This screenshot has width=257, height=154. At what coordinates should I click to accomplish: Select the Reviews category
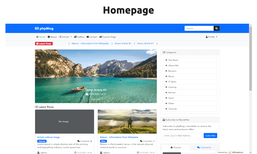tap(190, 71)
